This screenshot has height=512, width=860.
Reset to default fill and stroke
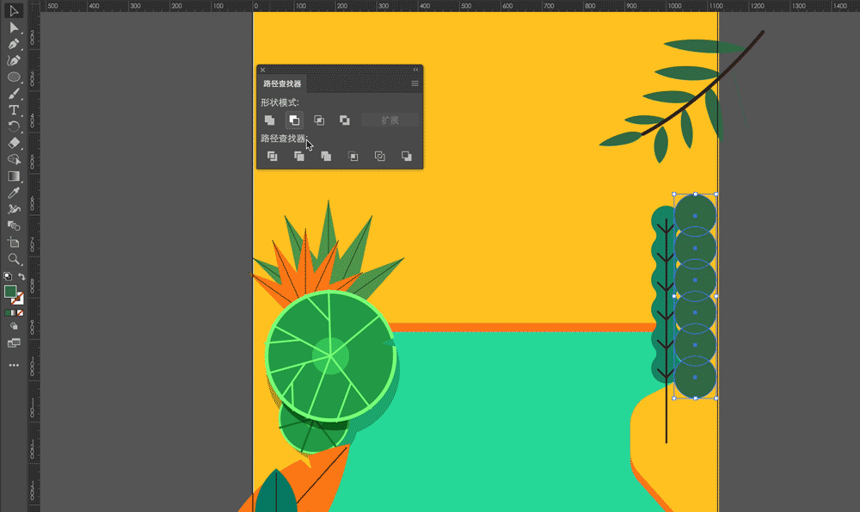point(8,276)
